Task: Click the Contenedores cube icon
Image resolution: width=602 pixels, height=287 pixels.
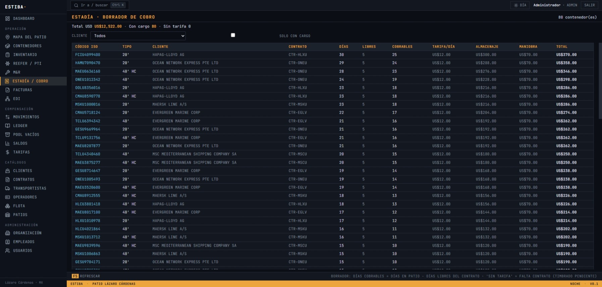Action: pos(7,46)
